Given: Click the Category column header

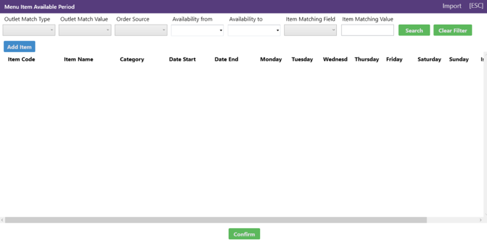Looking at the screenshot, I should click(x=131, y=59).
